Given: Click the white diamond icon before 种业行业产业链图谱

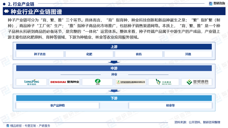Looking at the screenshot, I should (6, 11).
